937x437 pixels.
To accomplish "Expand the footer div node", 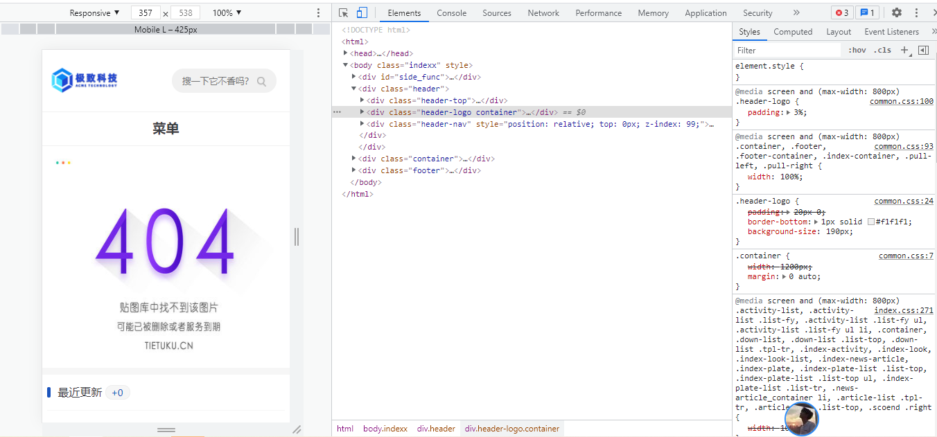I will coord(354,170).
